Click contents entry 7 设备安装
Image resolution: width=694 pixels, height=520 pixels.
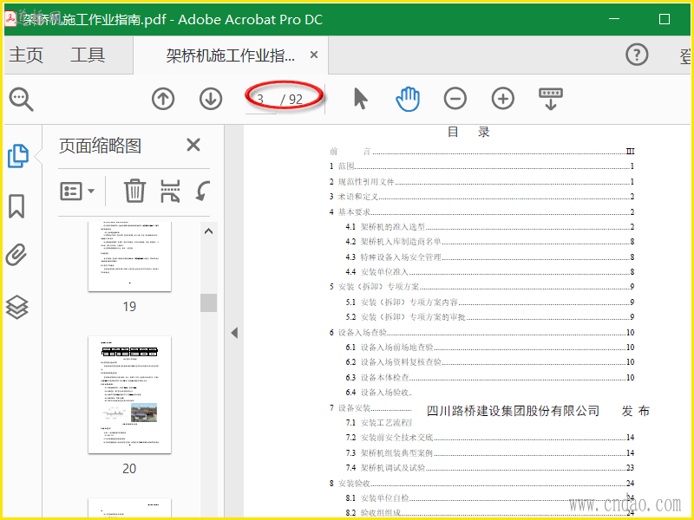370,407
